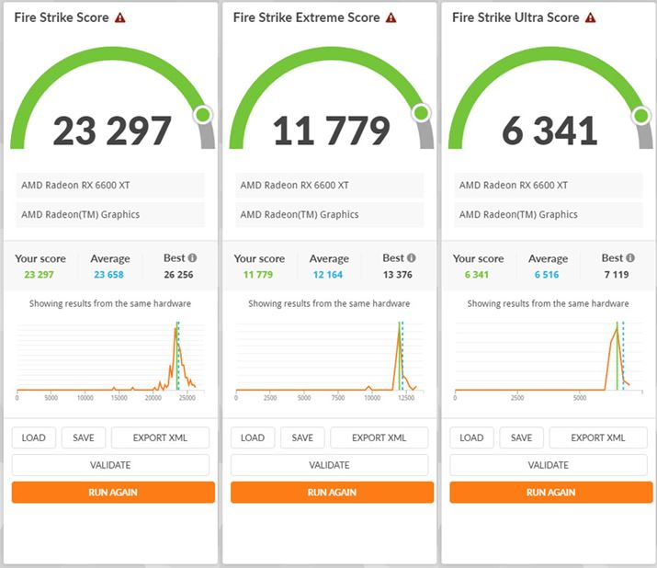The height and width of the screenshot is (568, 657).
Task: Click the gauge indicator dot on Fire Strike score
Action: tap(202, 115)
